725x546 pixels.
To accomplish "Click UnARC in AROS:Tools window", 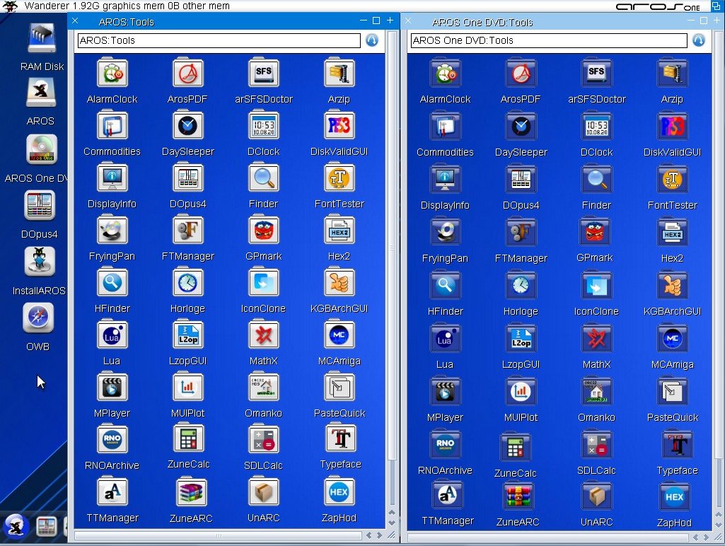I will click(264, 492).
